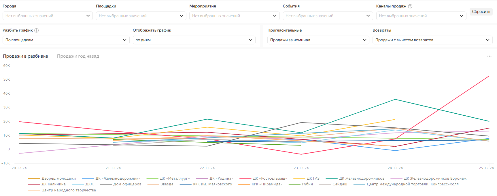Image resolution: width=497 pixels, height=196 pixels.
Task: Toggle Дворец молодёжи legend series
Action: (x=58, y=178)
